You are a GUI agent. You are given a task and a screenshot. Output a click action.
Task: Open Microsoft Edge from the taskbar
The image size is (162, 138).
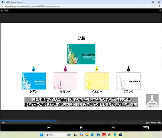[x=92, y=135]
